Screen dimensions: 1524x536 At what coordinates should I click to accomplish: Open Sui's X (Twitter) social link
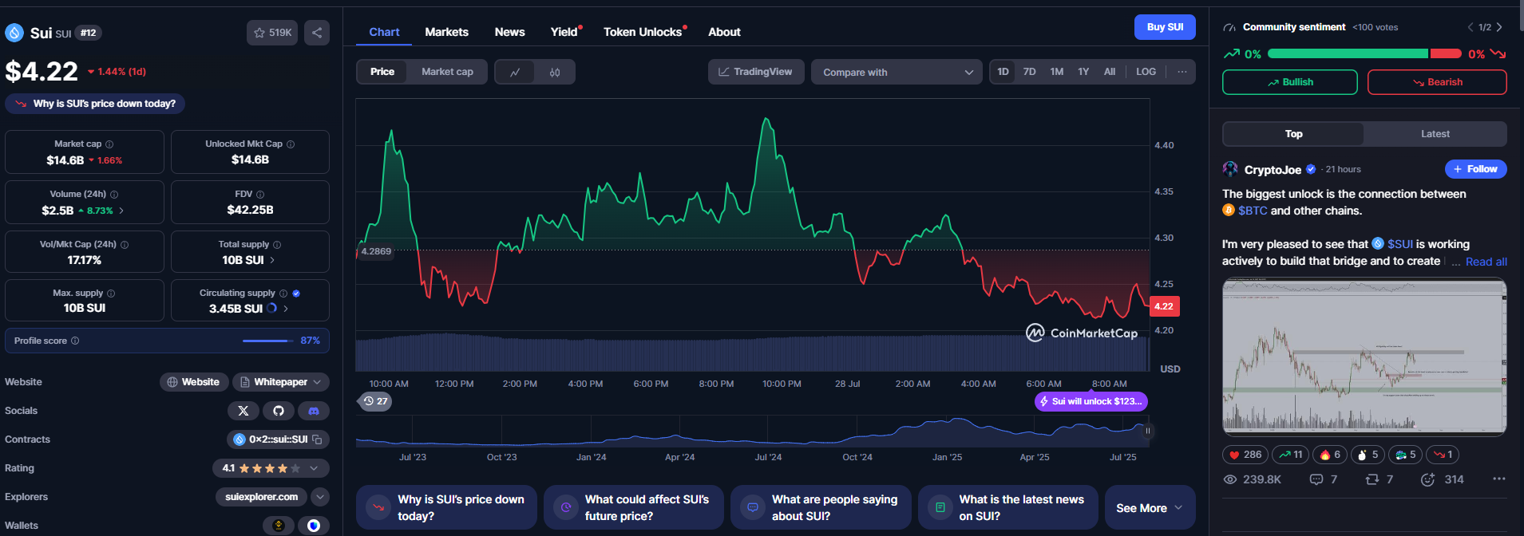coord(243,411)
